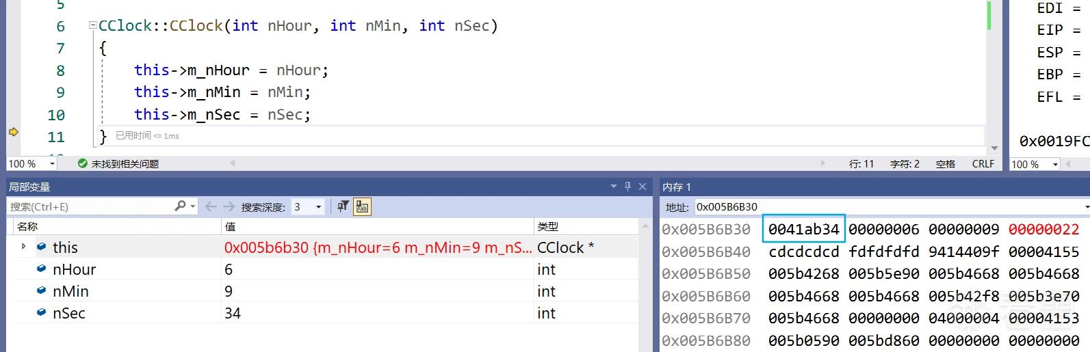
Task: Toggle the highlighted view-mode icon in Locals toolbar
Action: [362, 206]
